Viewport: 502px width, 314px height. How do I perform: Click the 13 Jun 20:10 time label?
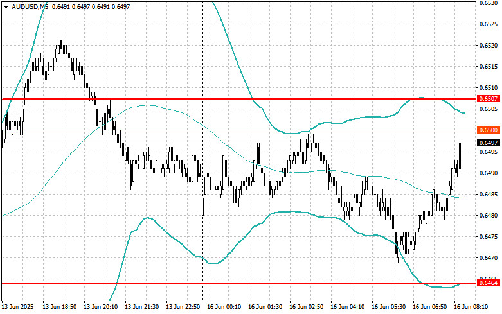coord(100,307)
